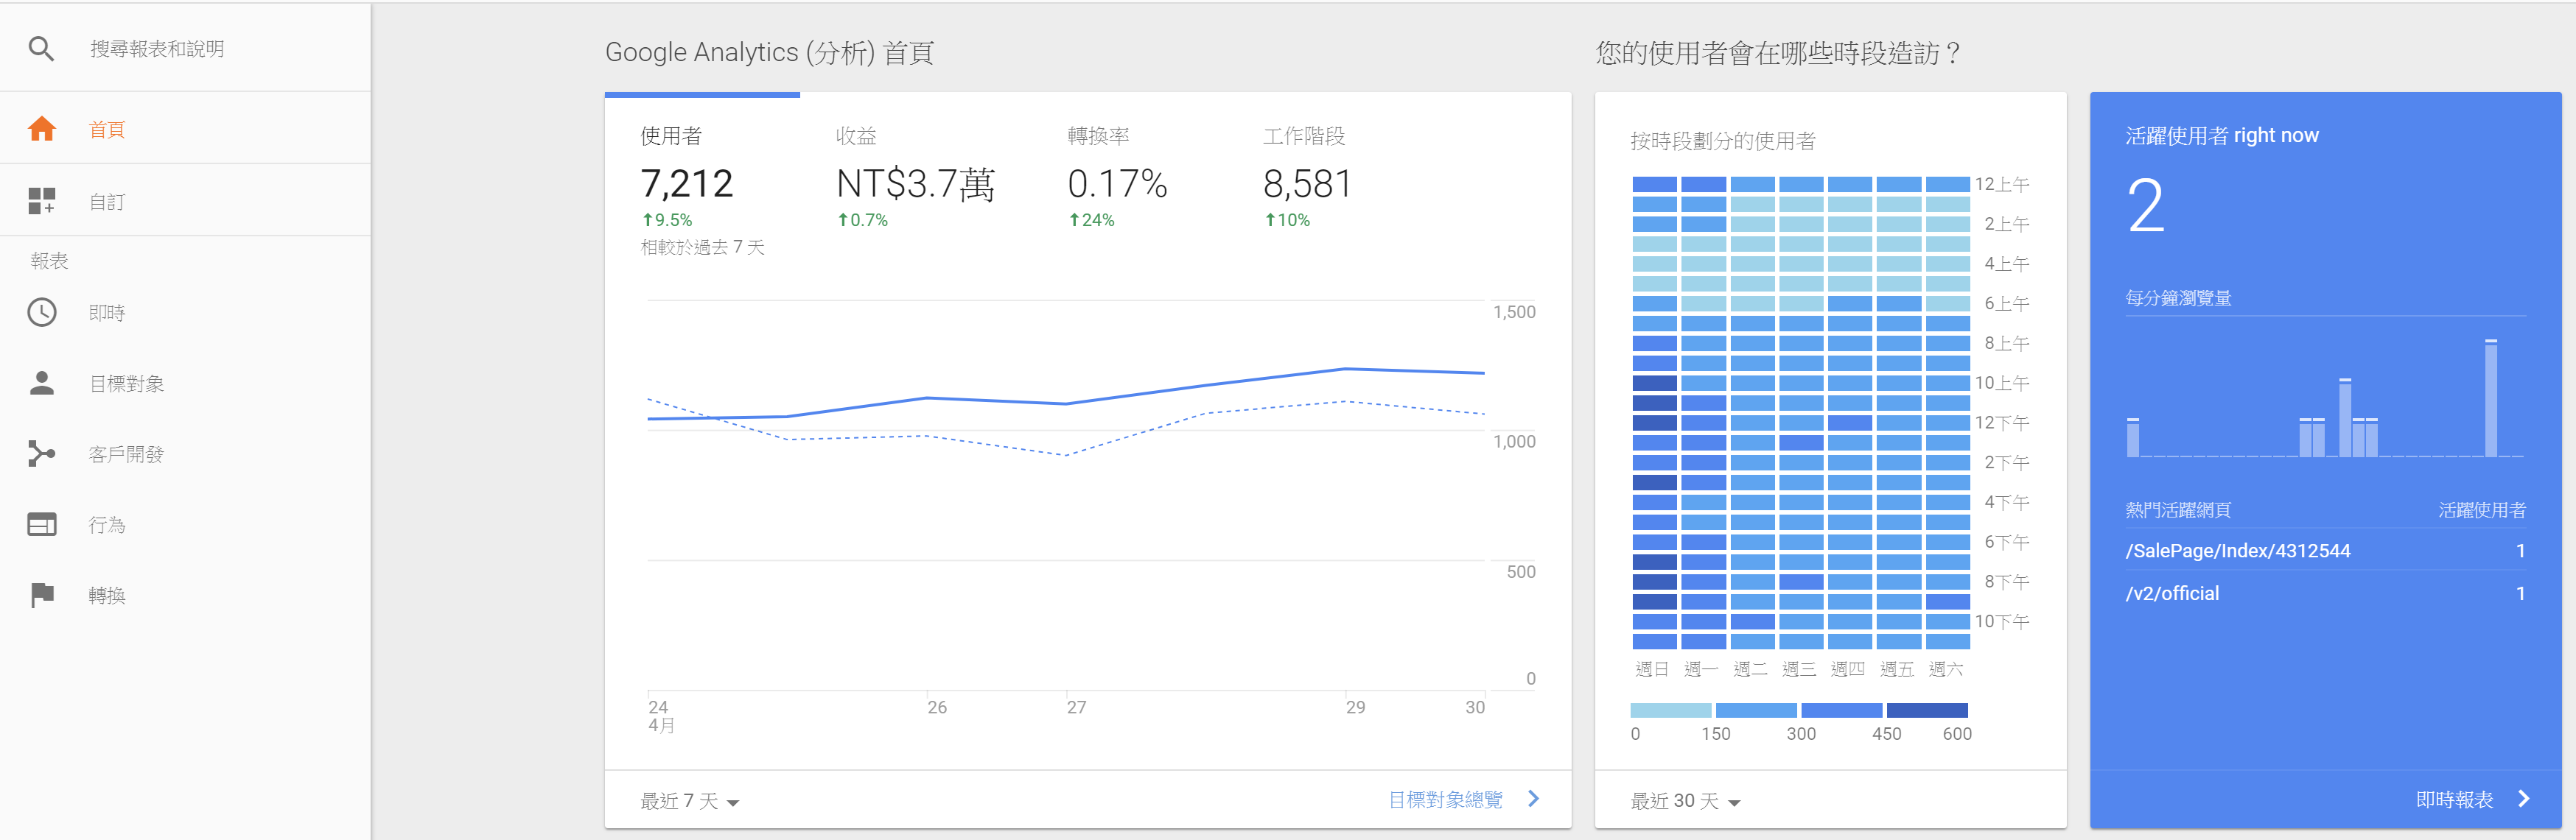The height and width of the screenshot is (840, 2576).
Task: Click the /SalePage/Index/4312544 active page row
Action: pos(2238,551)
